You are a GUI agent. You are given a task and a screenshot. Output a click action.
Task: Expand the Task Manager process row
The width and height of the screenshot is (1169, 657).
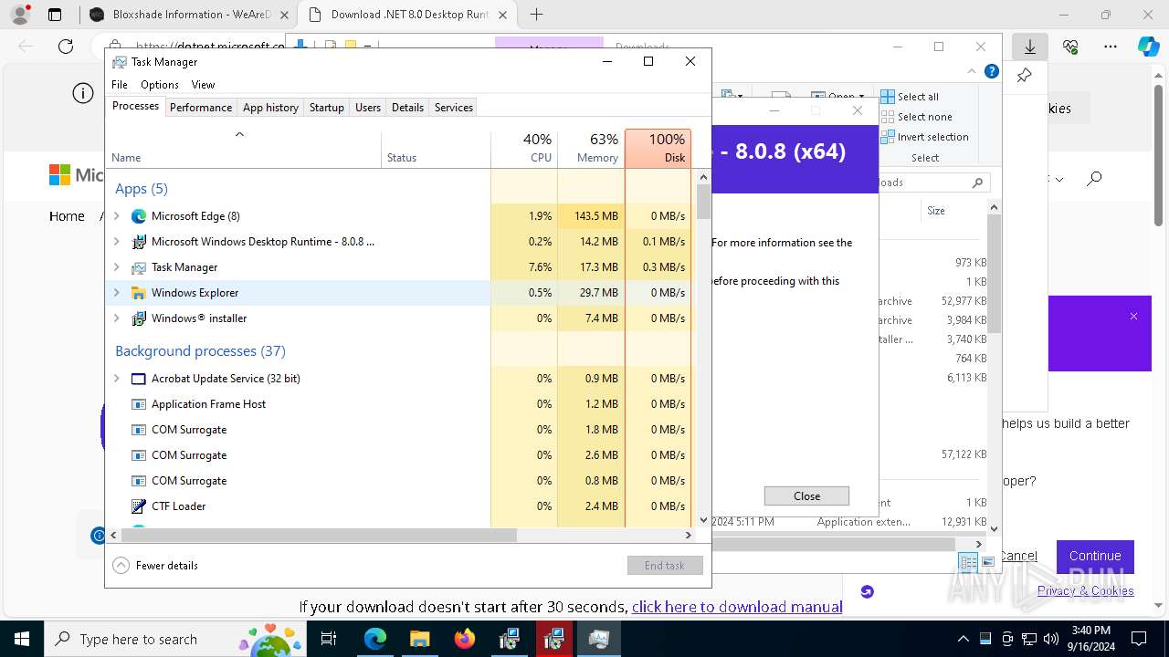click(x=116, y=267)
